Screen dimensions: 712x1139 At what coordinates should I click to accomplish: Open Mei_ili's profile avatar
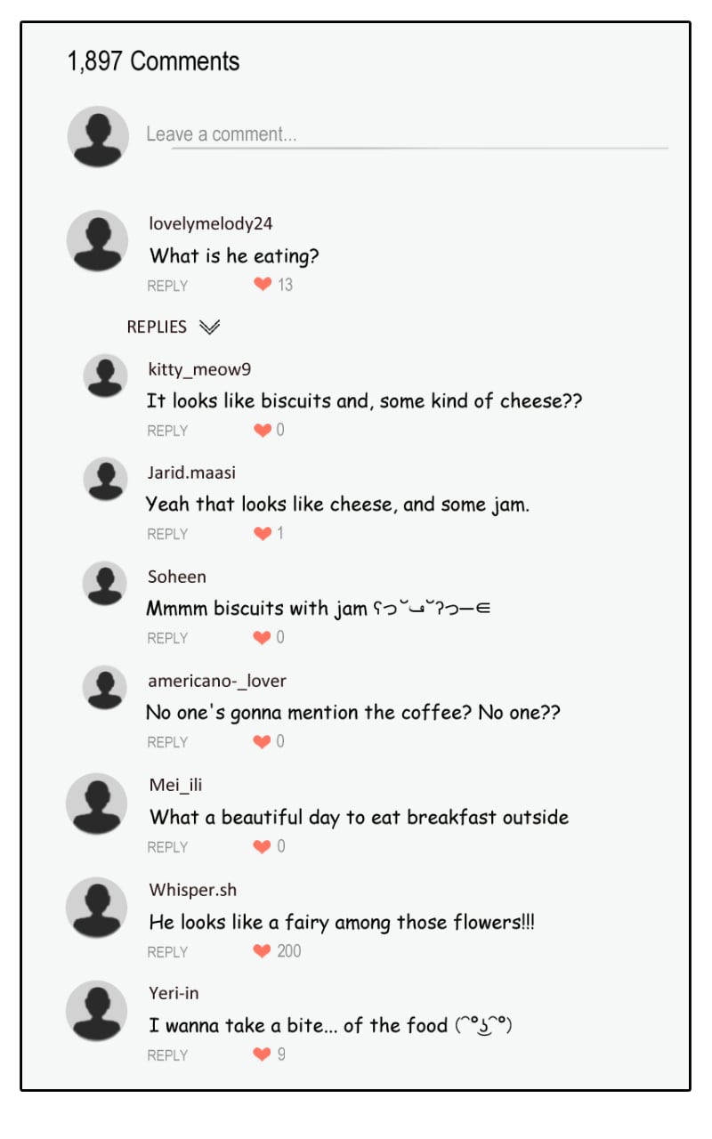point(98,804)
